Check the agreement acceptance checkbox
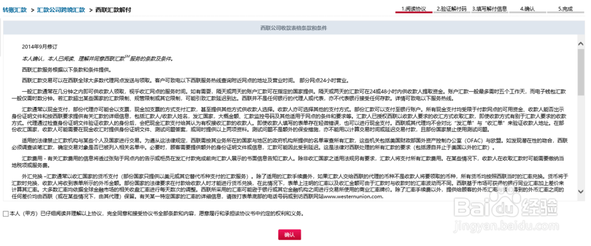 tap(5, 214)
